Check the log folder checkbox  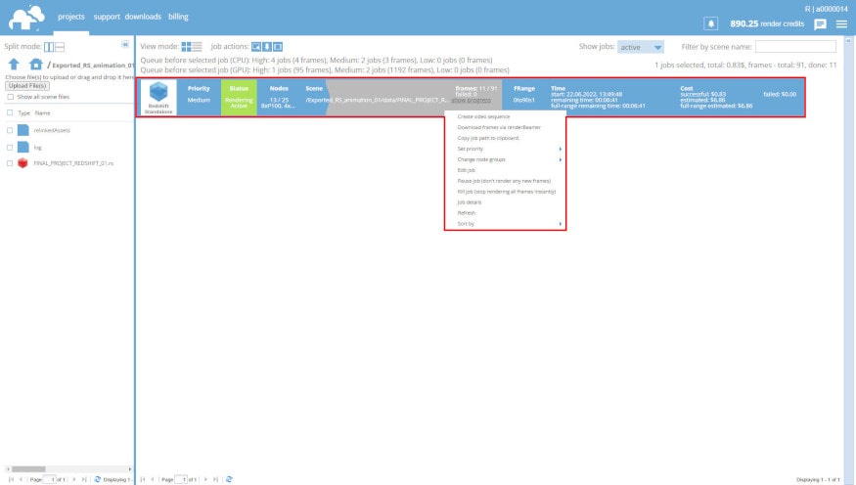click(x=9, y=147)
